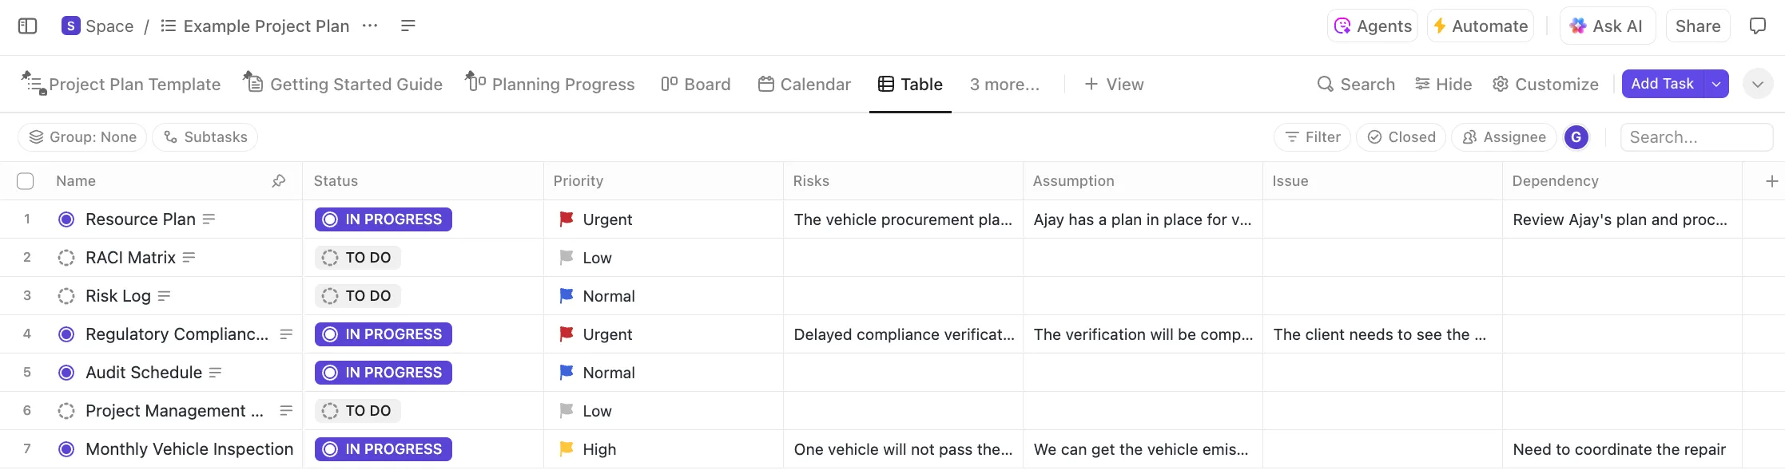
Task: Click the plus icon to add column
Action: 1771,181
